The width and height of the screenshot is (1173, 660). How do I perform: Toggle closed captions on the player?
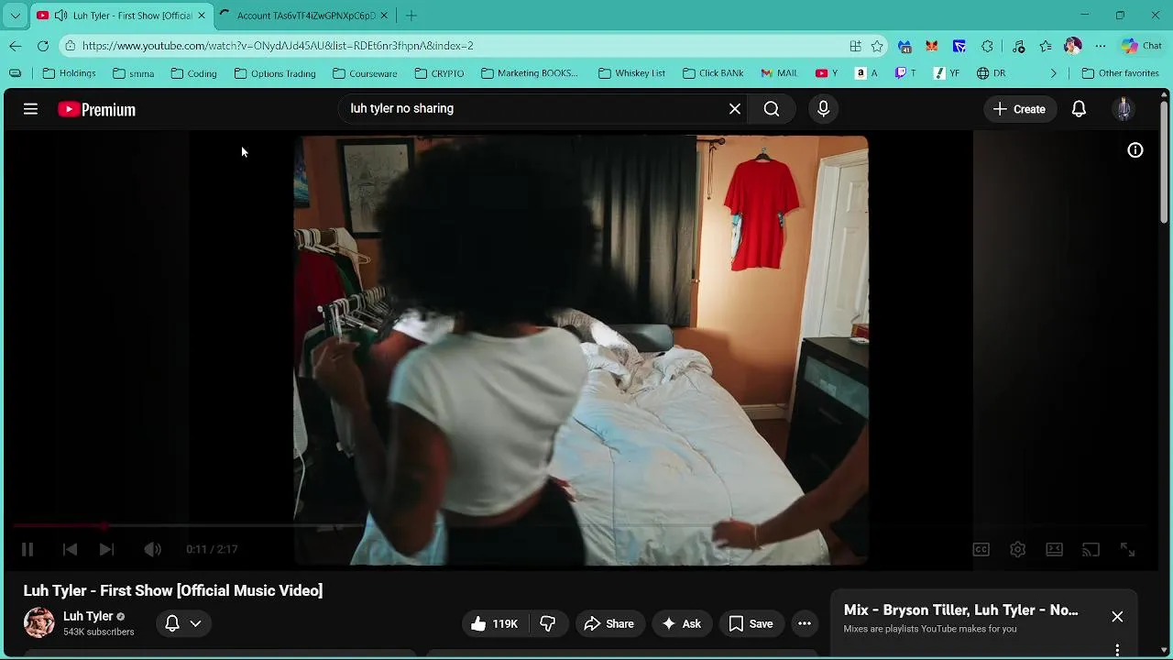tap(981, 549)
